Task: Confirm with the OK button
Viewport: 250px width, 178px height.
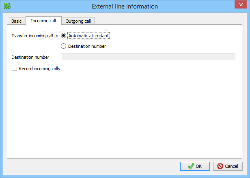Action: pos(195,166)
